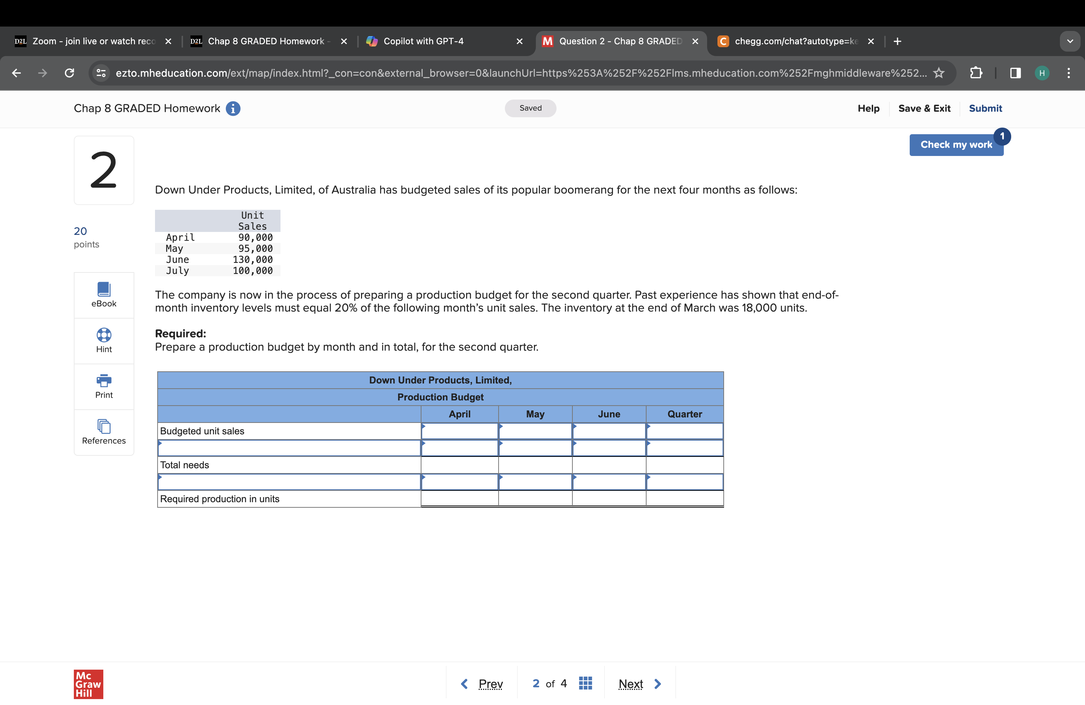Open the question grid navigator icon
The height and width of the screenshot is (705, 1085).
point(585,683)
